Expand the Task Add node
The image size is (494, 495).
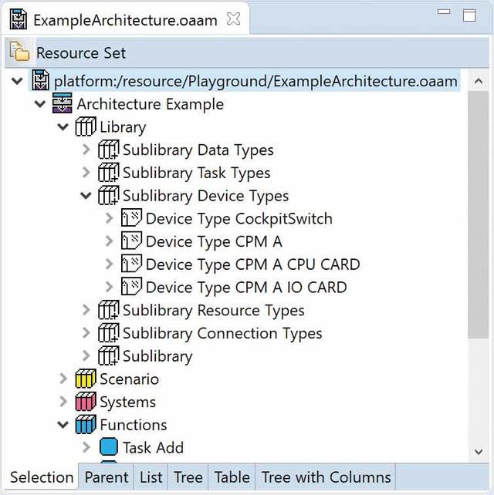[86, 447]
